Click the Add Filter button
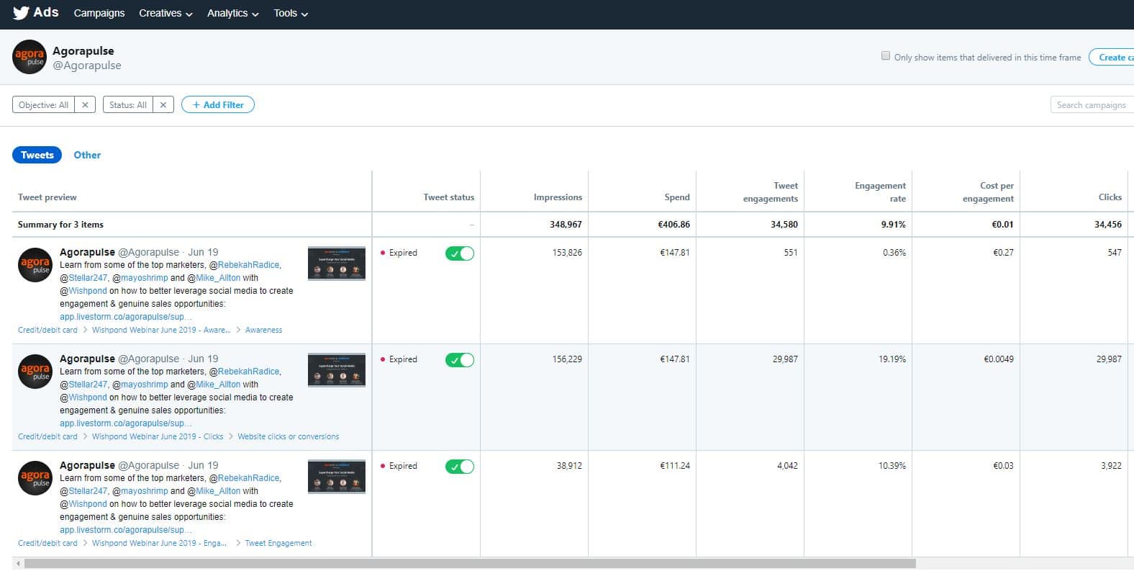The width and height of the screenshot is (1134, 584). (218, 104)
